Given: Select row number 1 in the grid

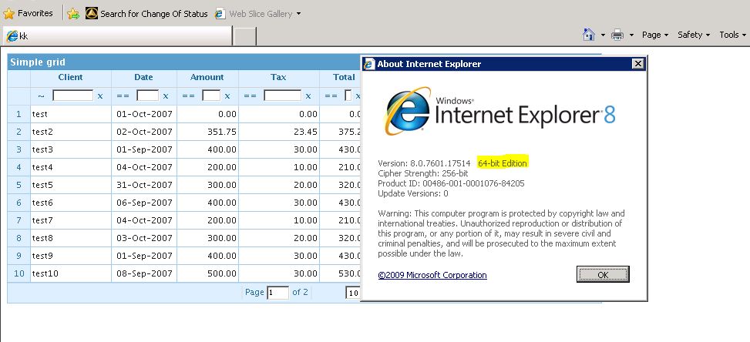Looking at the screenshot, I should [x=18, y=114].
